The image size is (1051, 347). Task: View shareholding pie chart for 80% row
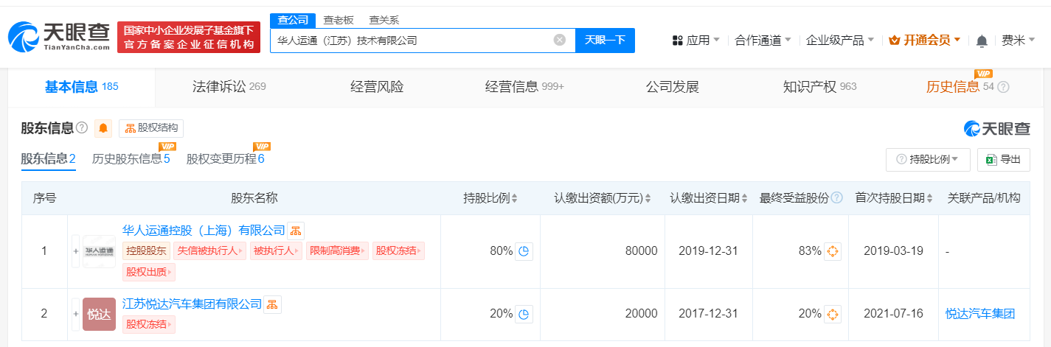pos(524,251)
